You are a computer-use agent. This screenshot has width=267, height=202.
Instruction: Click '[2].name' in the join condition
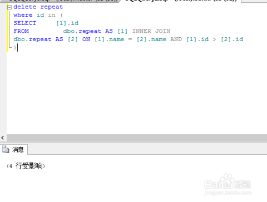tap(151, 39)
